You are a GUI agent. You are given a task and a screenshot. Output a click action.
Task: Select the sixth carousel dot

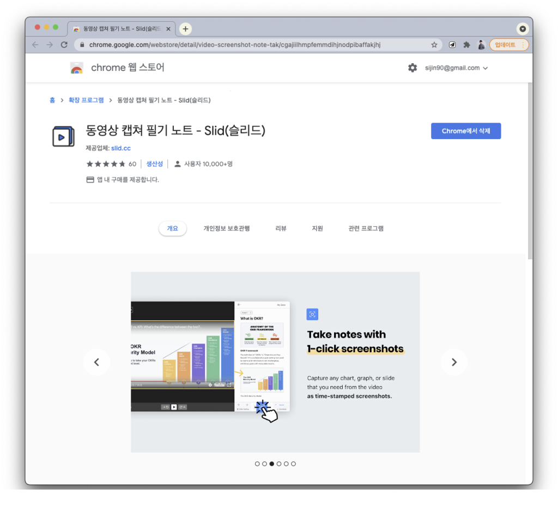(x=293, y=464)
